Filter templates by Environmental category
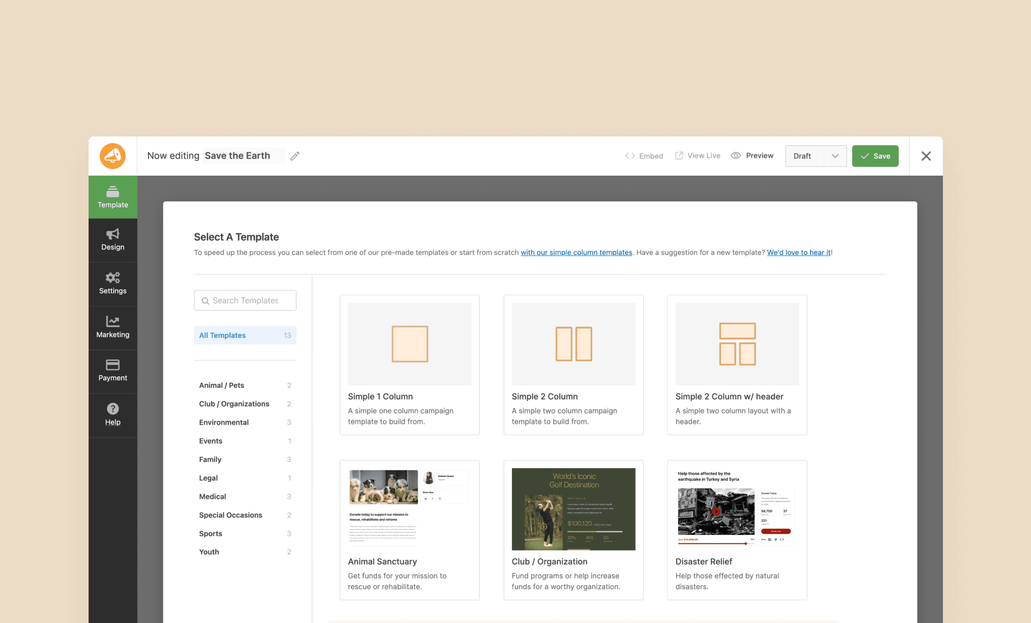Viewport: 1031px width, 623px height. 224,423
